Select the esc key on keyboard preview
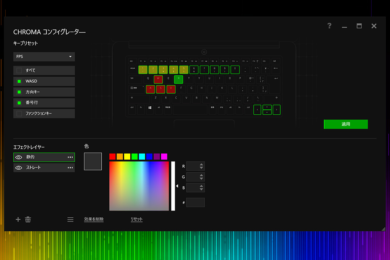 coord(131,61)
